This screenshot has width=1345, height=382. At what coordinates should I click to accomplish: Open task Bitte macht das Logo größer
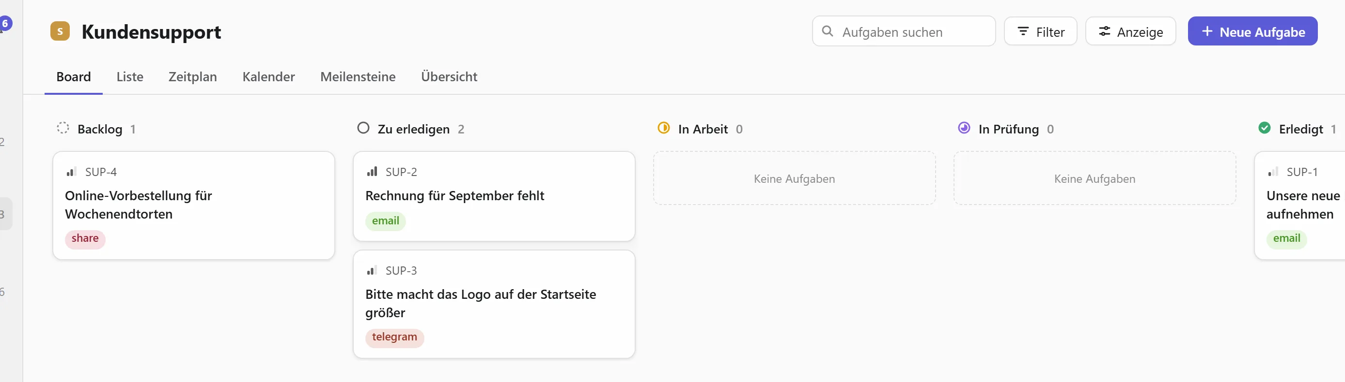pyautogui.click(x=494, y=304)
